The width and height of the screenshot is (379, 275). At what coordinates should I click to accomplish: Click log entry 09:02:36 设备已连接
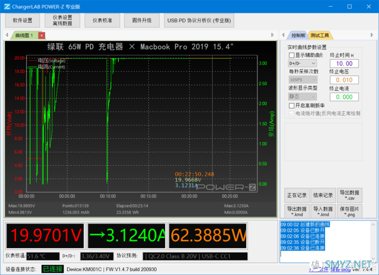pos(303,248)
